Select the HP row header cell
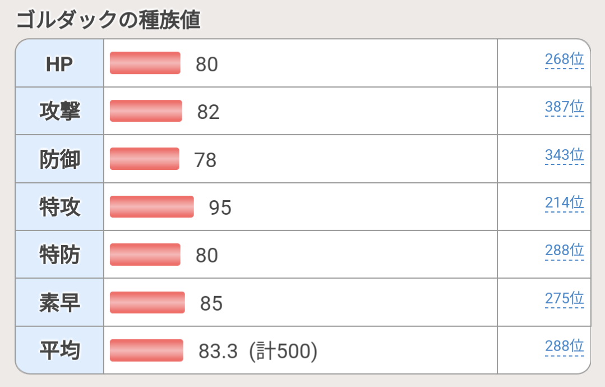This screenshot has width=605, height=387. pyautogui.click(x=59, y=64)
